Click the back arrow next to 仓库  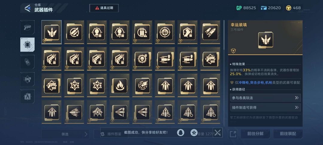[28, 8]
